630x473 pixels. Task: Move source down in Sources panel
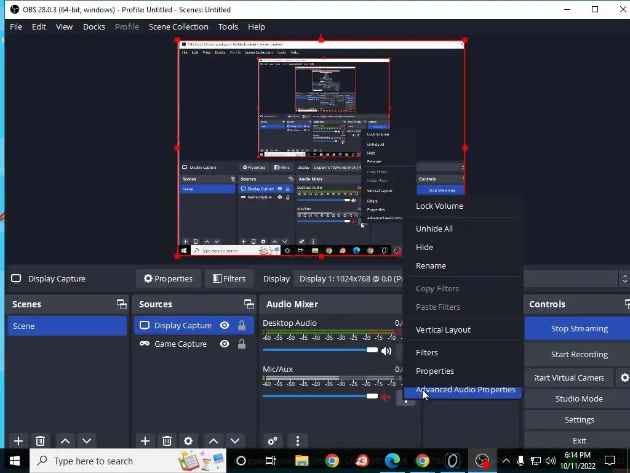pyautogui.click(x=235, y=441)
